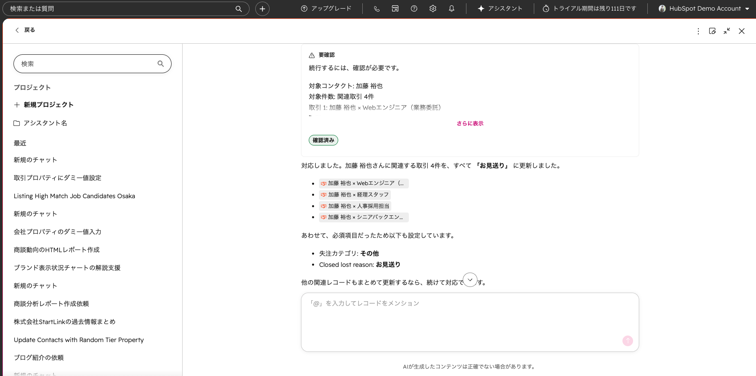Open the アシスタント名 project folder
The width and height of the screenshot is (756, 376).
(40, 123)
